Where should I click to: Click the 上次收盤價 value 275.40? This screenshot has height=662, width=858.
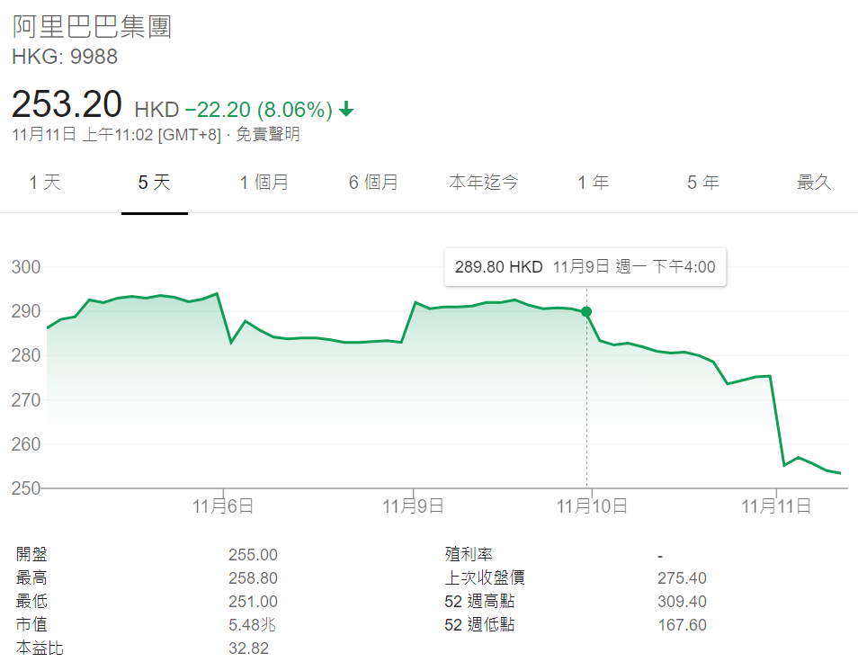tap(682, 578)
